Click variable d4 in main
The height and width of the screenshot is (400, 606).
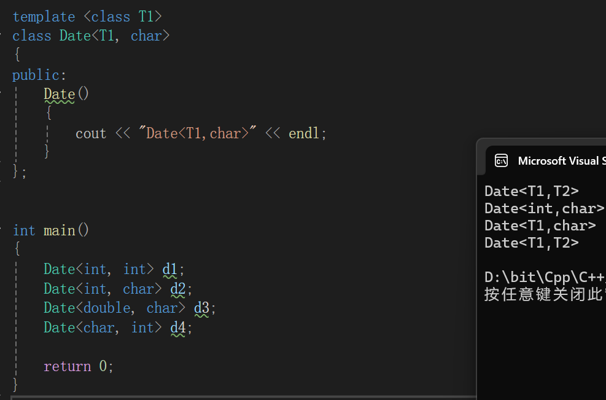(178, 328)
